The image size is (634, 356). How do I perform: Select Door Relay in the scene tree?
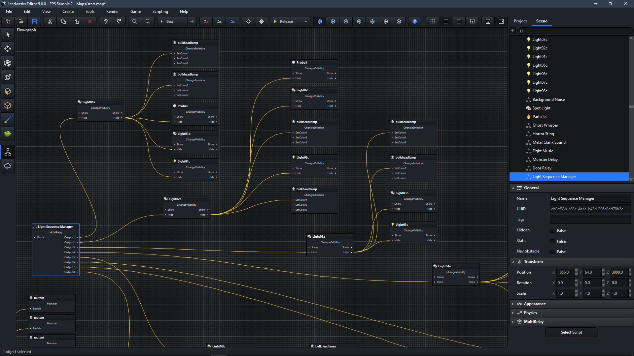pos(542,168)
